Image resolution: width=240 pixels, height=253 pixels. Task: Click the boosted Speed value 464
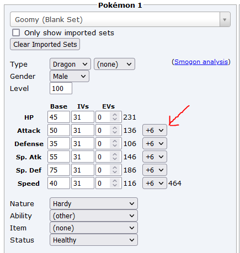point(175,184)
